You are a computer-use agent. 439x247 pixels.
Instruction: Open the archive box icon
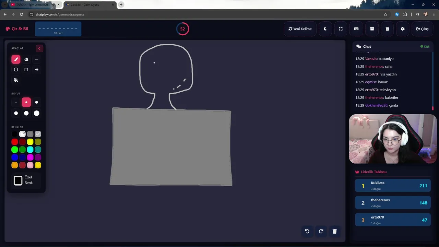tap(372, 29)
